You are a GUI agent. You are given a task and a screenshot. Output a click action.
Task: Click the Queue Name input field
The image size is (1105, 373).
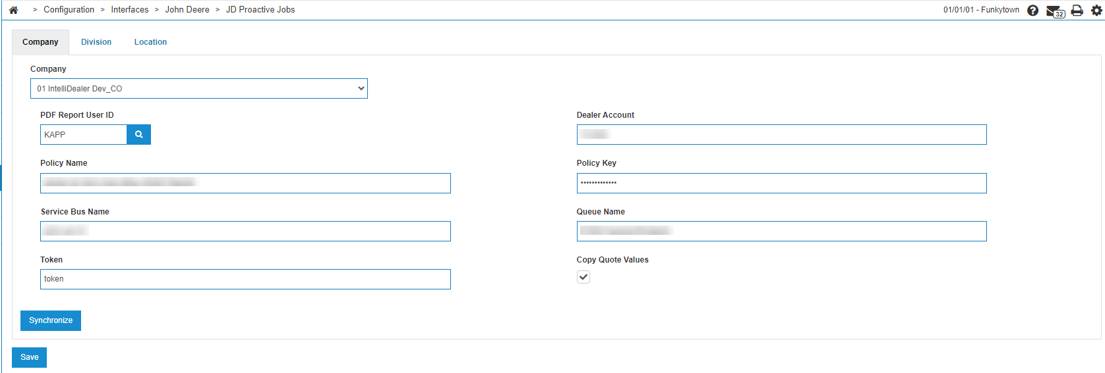pos(781,231)
